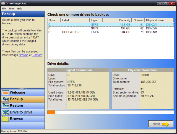Screen dimensions: 177x134
Task: Open the Drive to Drive label
Action: click(x=21, y=112)
